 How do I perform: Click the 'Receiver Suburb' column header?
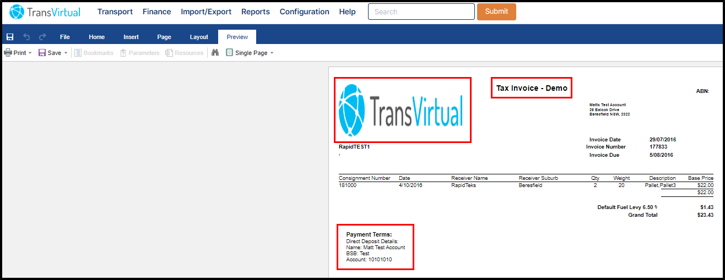538,178
